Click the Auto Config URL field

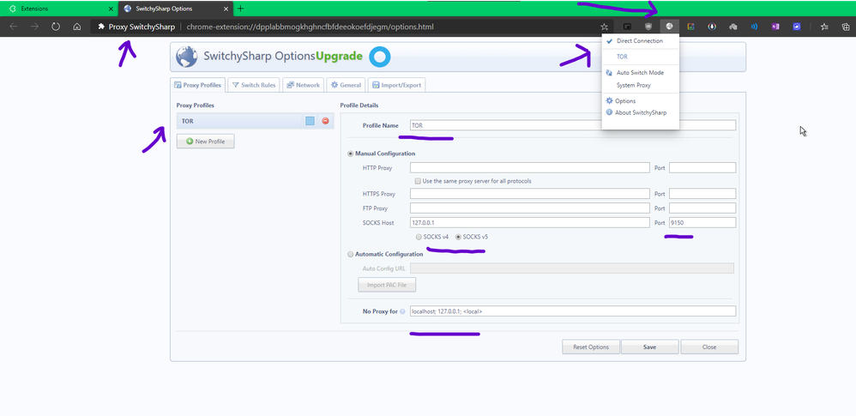pyautogui.click(x=572, y=268)
